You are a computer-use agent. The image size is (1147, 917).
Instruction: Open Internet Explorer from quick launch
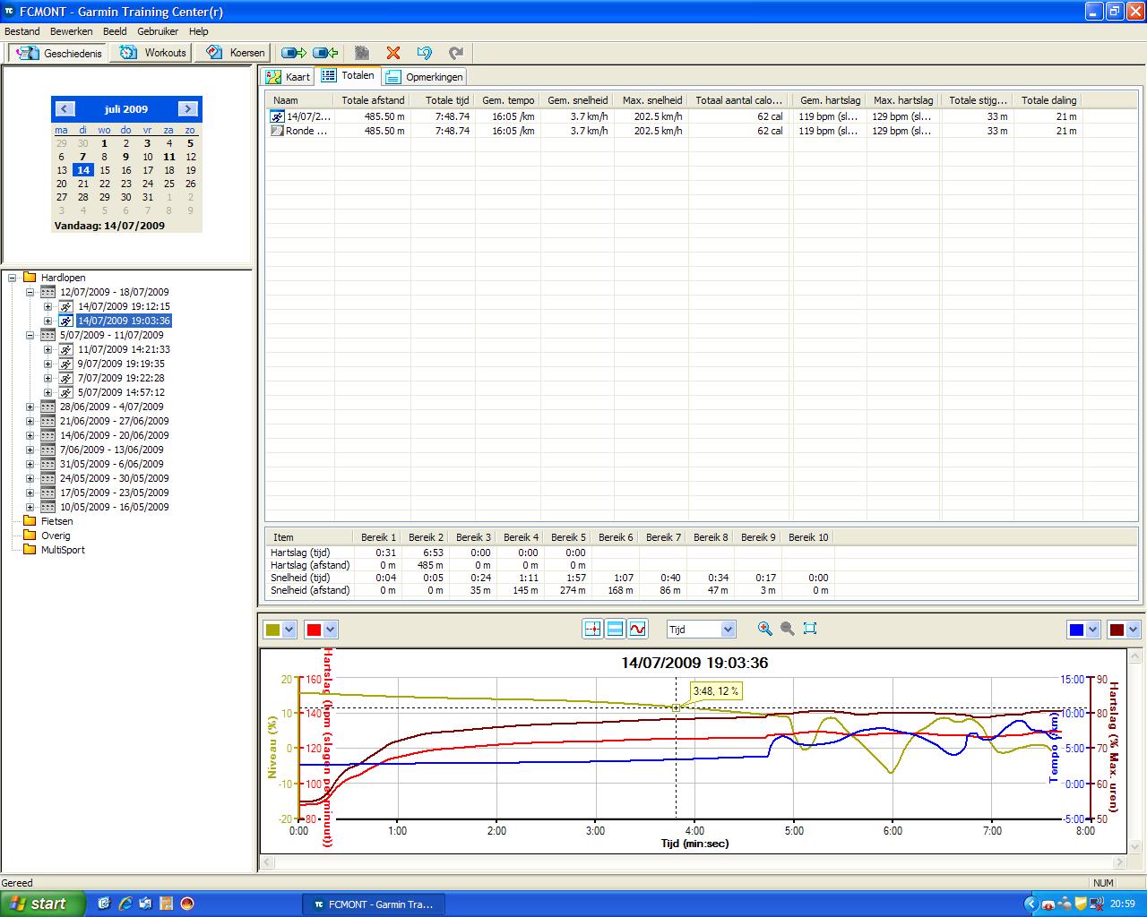[125, 904]
